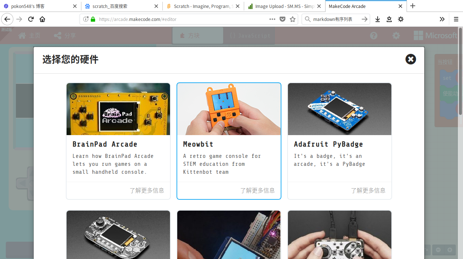Bookmark this page with star icon
Screen dimensions: 463x259
click(x=293, y=19)
